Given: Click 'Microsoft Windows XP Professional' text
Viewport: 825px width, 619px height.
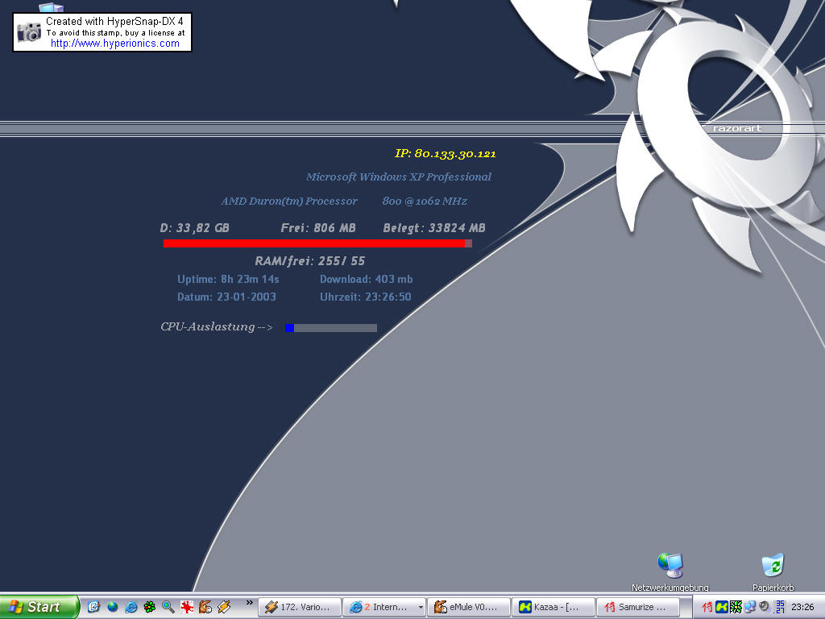Looking at the screenshot, I should pyautogui.click(x=399, y=177).
